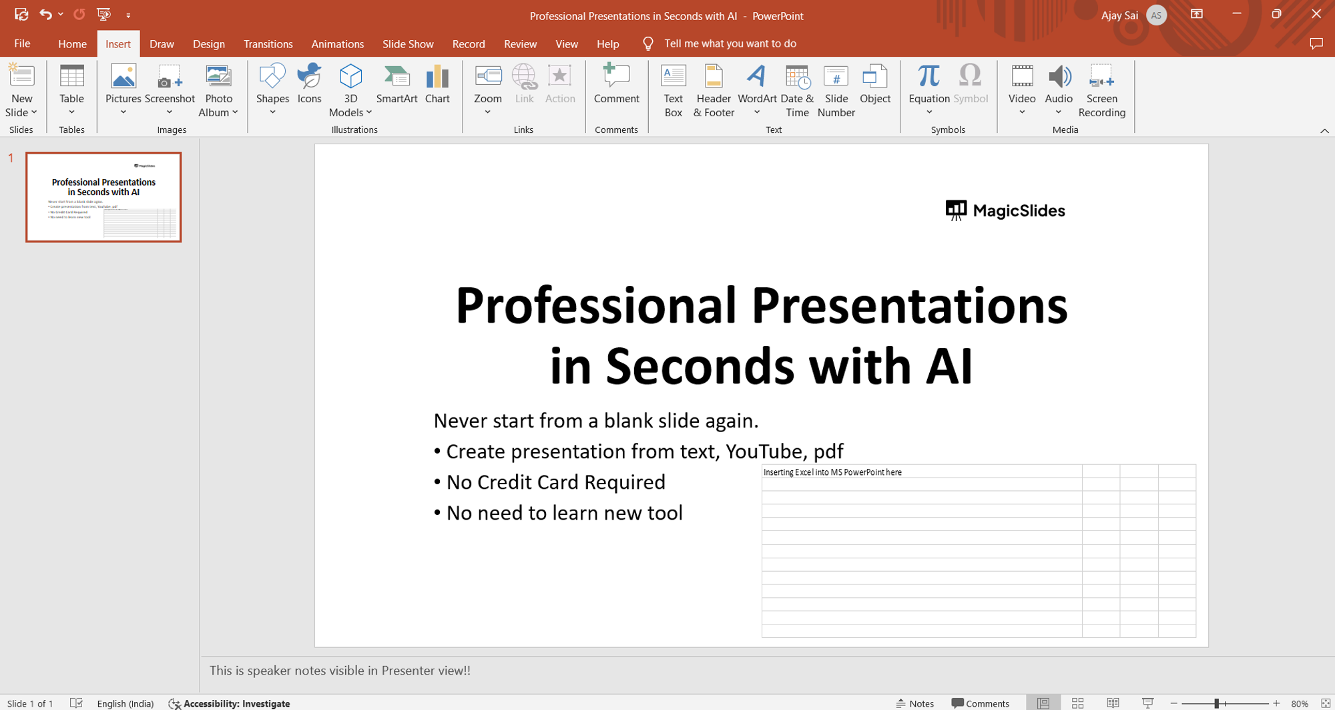Fit slide to current window
Viewport: 1335px width, 710px height.
[x=1326, y=703]
